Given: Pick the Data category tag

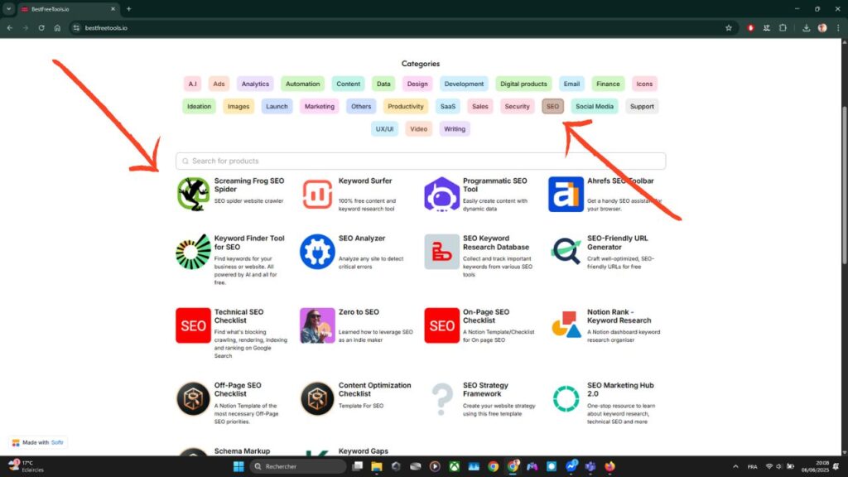Looking at the screenshot, I should (x=383, y=84).
